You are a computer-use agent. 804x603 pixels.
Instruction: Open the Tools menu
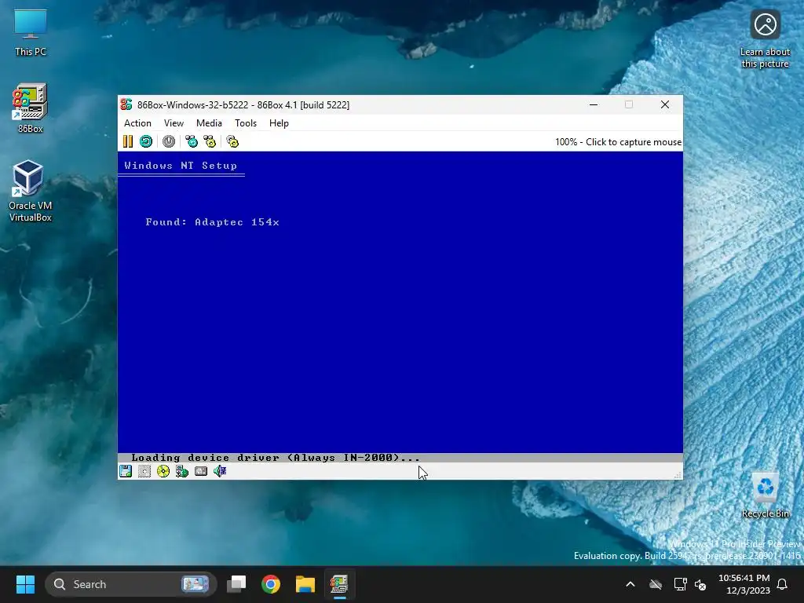click(246, 123)
